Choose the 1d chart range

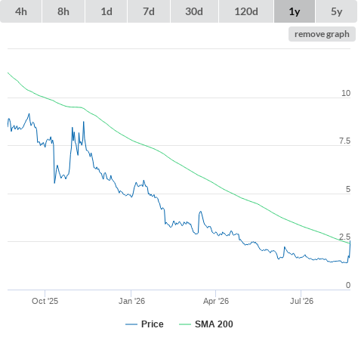[106, 11]
